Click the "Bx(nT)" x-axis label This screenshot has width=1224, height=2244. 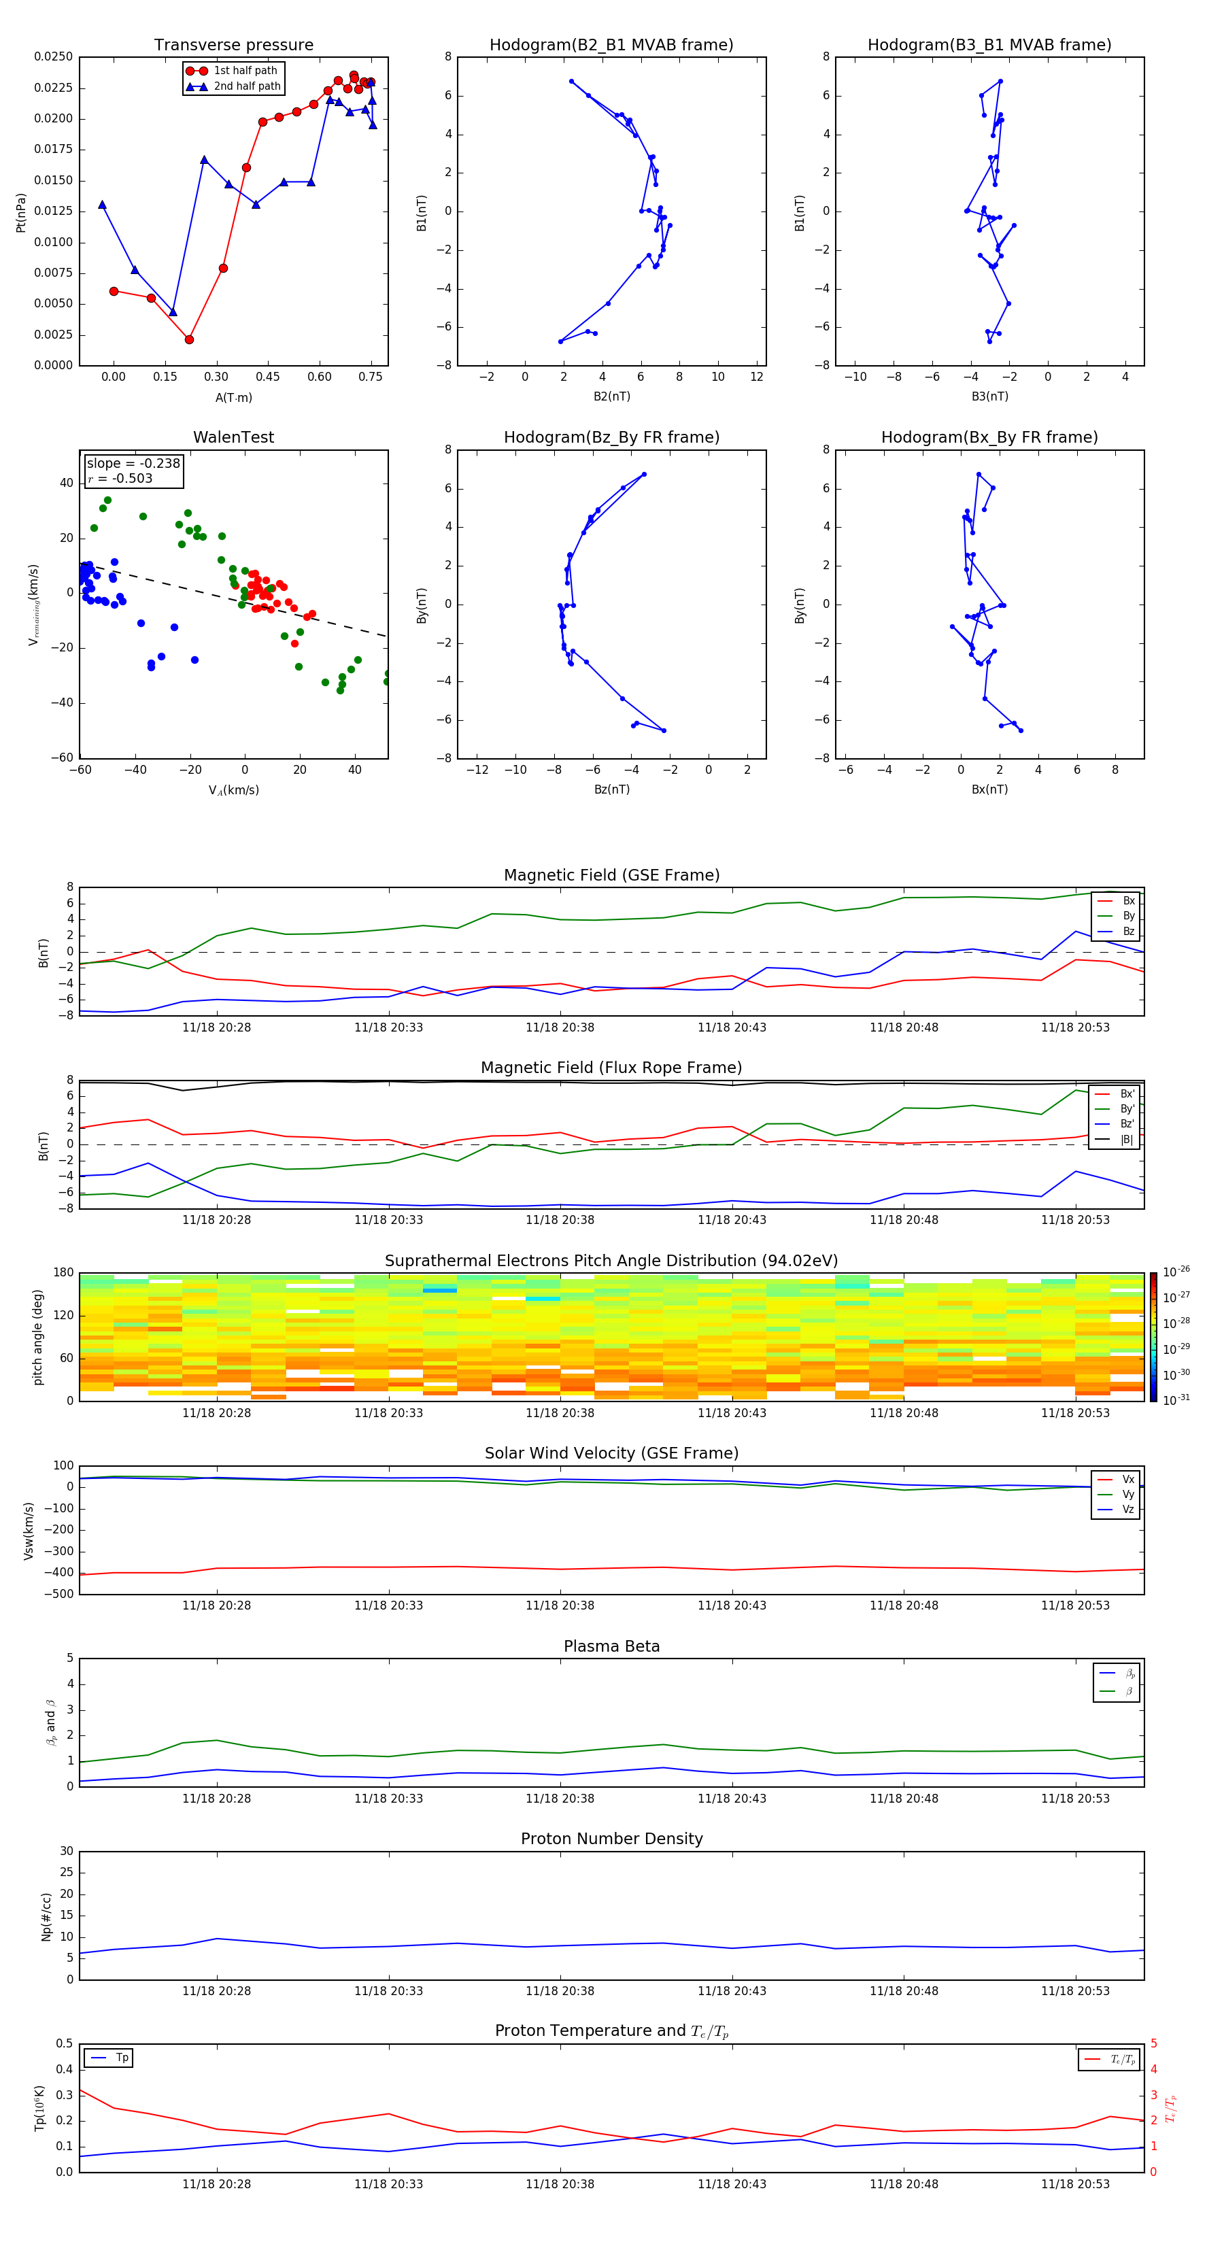click(989, 789)
